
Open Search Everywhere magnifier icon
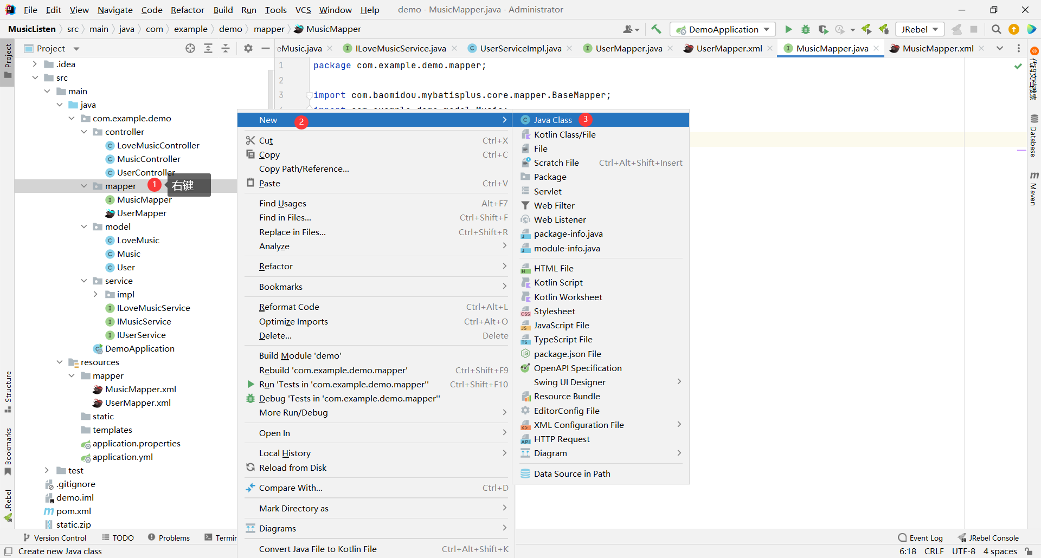click(x=996, y=29)
